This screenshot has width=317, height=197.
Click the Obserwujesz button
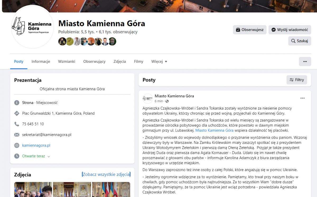[250, 30]
